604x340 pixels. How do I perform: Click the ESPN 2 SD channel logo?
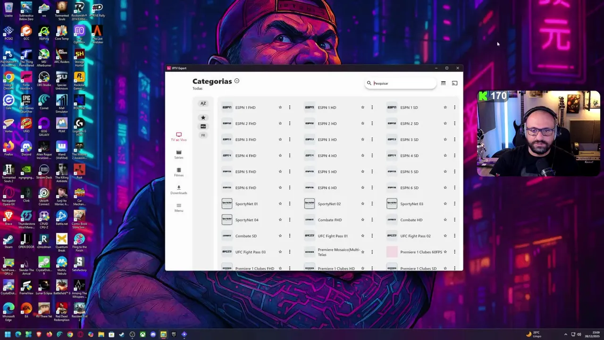pos(392,123)
